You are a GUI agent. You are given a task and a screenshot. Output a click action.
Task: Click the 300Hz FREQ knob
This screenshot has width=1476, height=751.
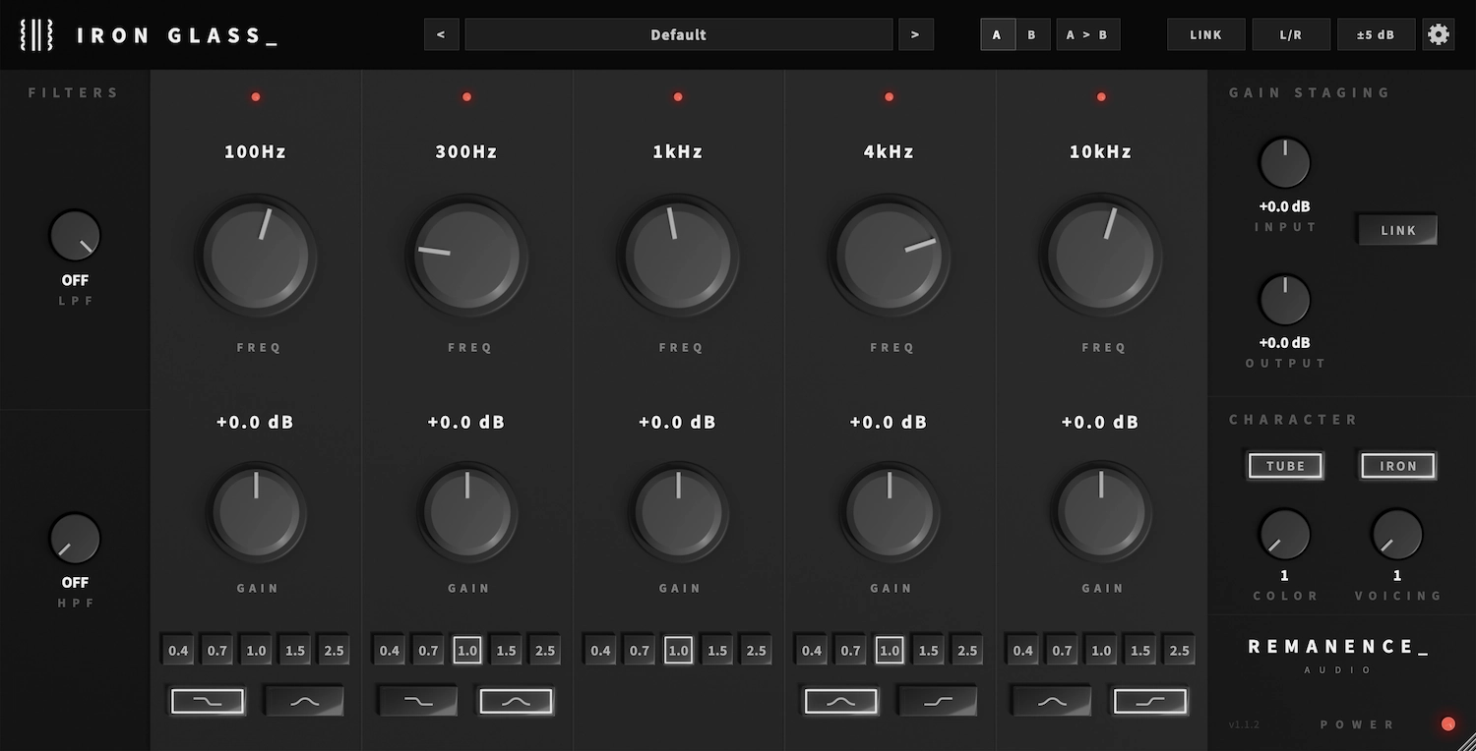coord(466,256)
